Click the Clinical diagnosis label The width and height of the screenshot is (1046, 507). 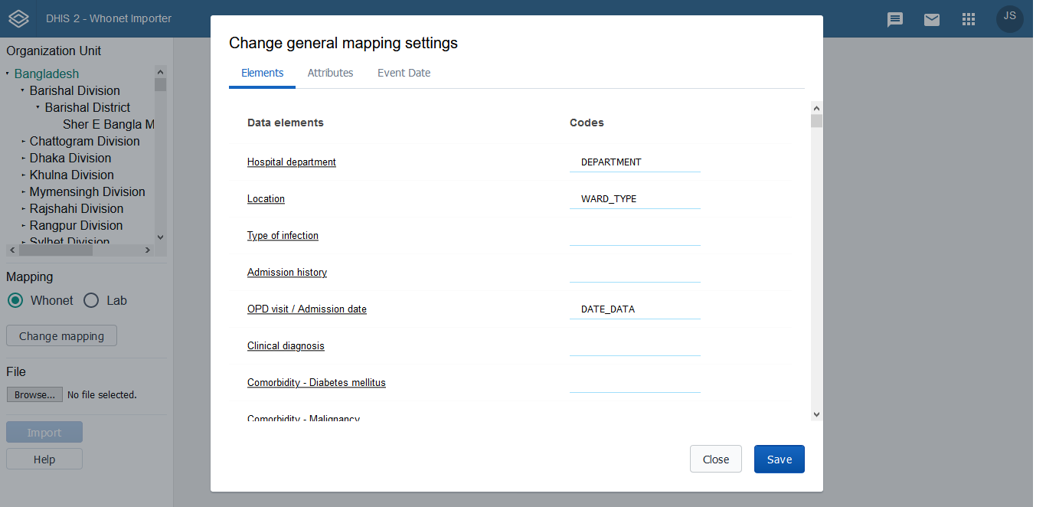(286, 346)
